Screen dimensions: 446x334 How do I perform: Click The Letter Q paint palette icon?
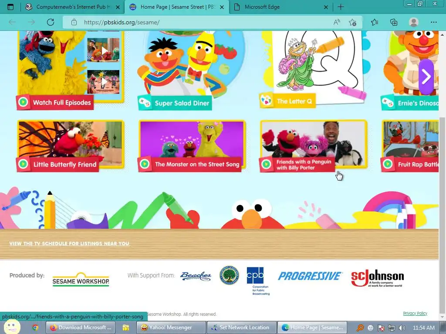tap(266, 101)
